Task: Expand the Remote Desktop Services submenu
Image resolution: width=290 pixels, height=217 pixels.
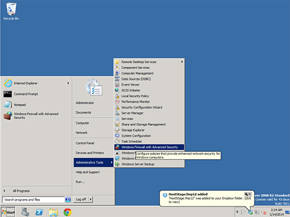Action: 149,62
